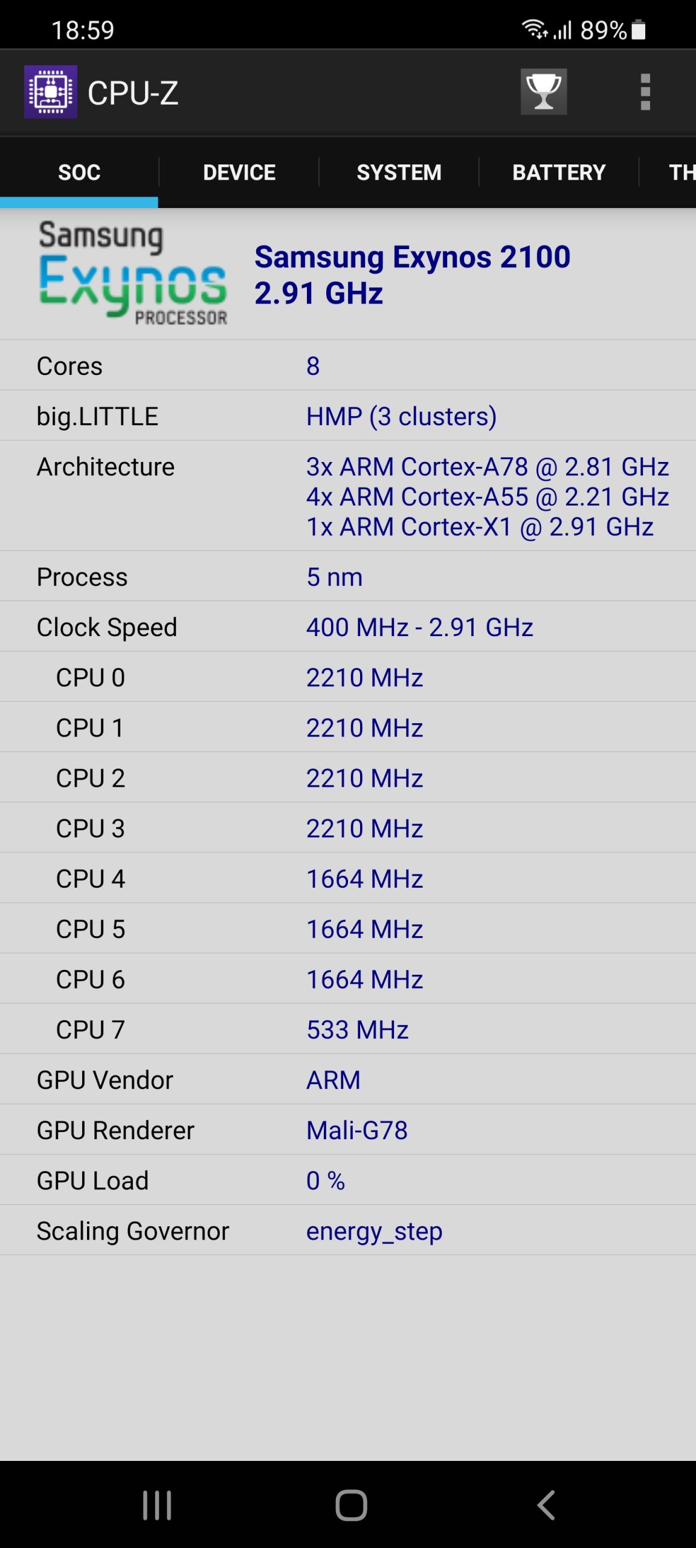
Task: Tap the Android recent apps button
Action: click(x=157, y=1505)
